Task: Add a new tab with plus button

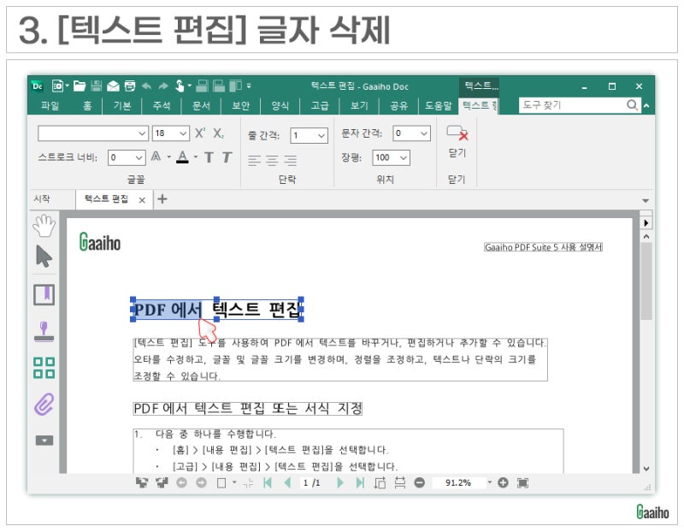Action: click(x=162, y=199)
